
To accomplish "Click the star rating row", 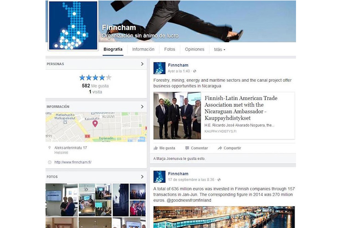I will [95, 77].
